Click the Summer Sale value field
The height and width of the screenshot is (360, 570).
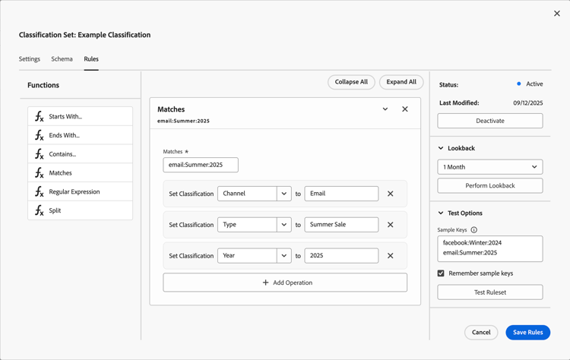[341, 225]
